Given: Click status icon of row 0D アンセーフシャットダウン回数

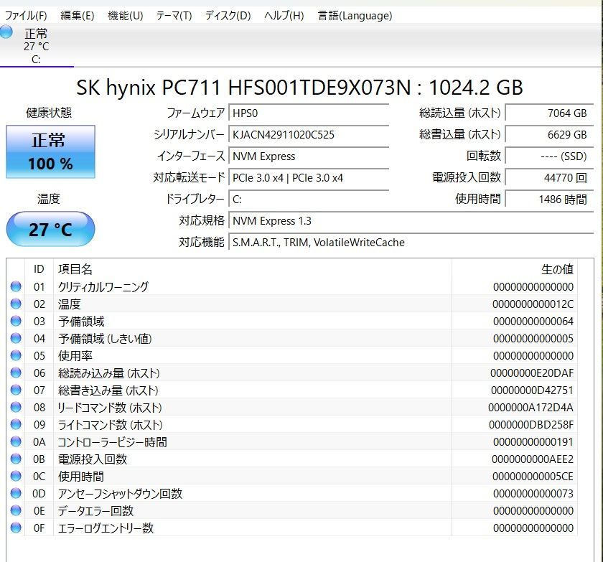Looking at the screenshot, I should pyautogui.click(x=16, y=493).
